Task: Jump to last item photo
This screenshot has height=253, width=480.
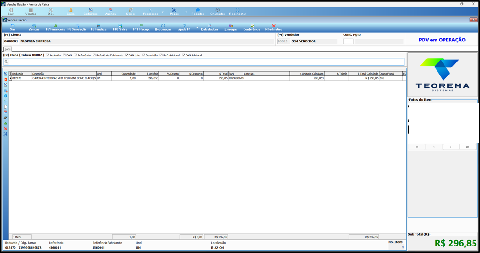Action: pos(468,147)
